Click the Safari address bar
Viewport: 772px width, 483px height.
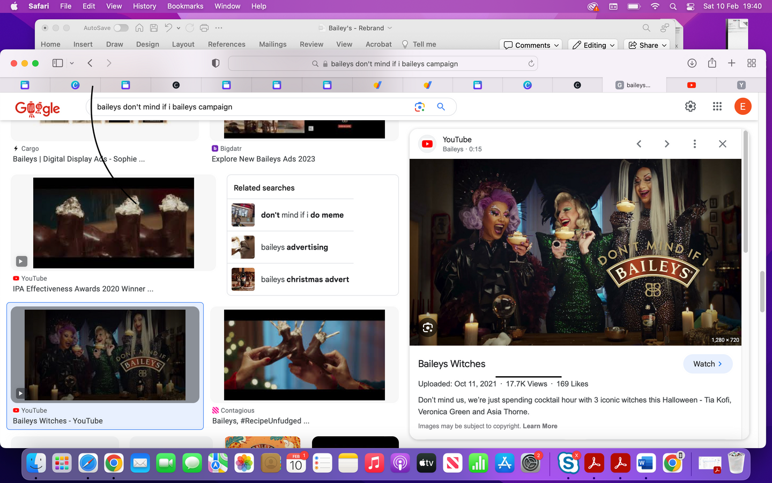click(383, 63)
